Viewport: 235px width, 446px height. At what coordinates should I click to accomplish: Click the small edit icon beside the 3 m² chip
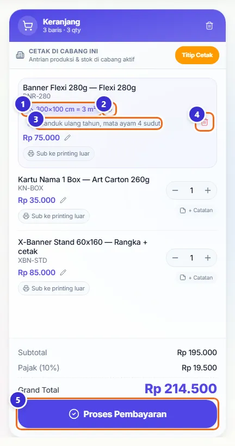110,109
